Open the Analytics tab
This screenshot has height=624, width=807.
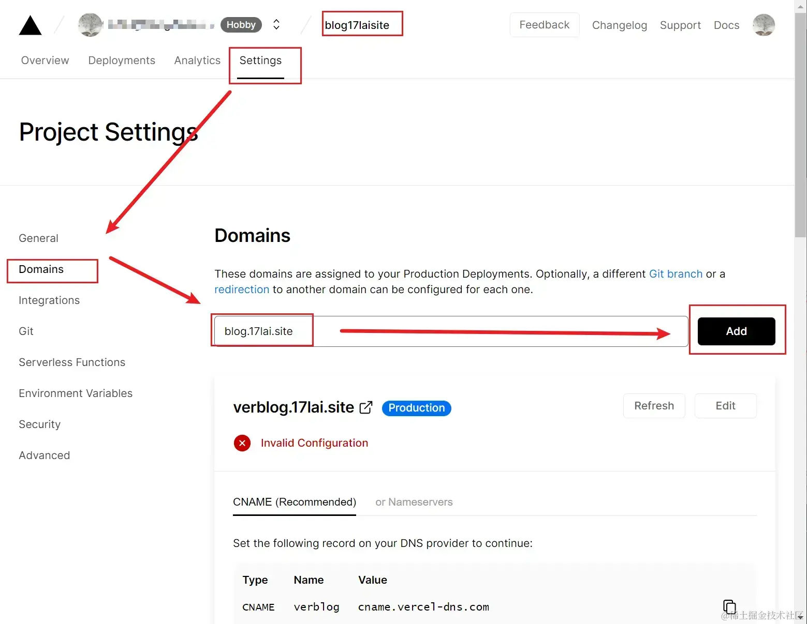click(x=197, y=60)
